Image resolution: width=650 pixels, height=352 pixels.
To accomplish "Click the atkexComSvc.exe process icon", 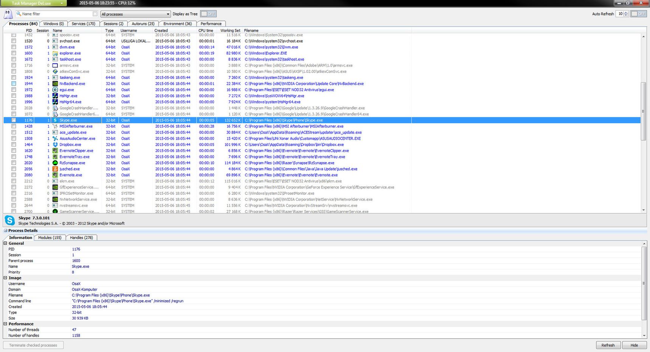I will 55,71.
